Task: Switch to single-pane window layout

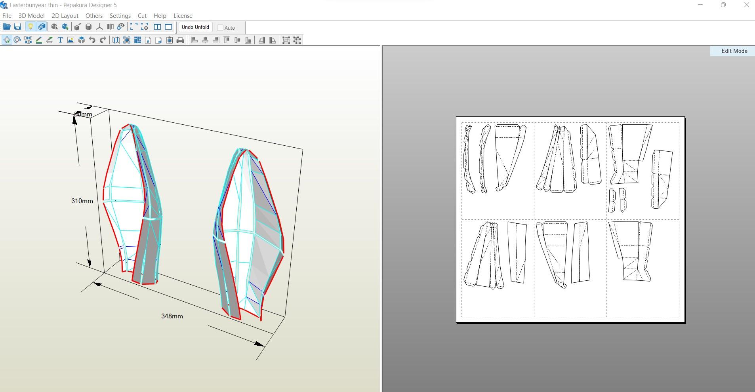Action: click(169, 27)
